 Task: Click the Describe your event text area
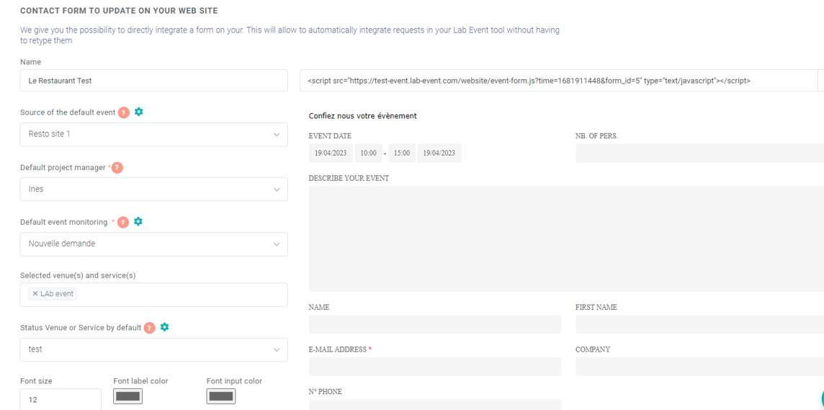(566, 239)
